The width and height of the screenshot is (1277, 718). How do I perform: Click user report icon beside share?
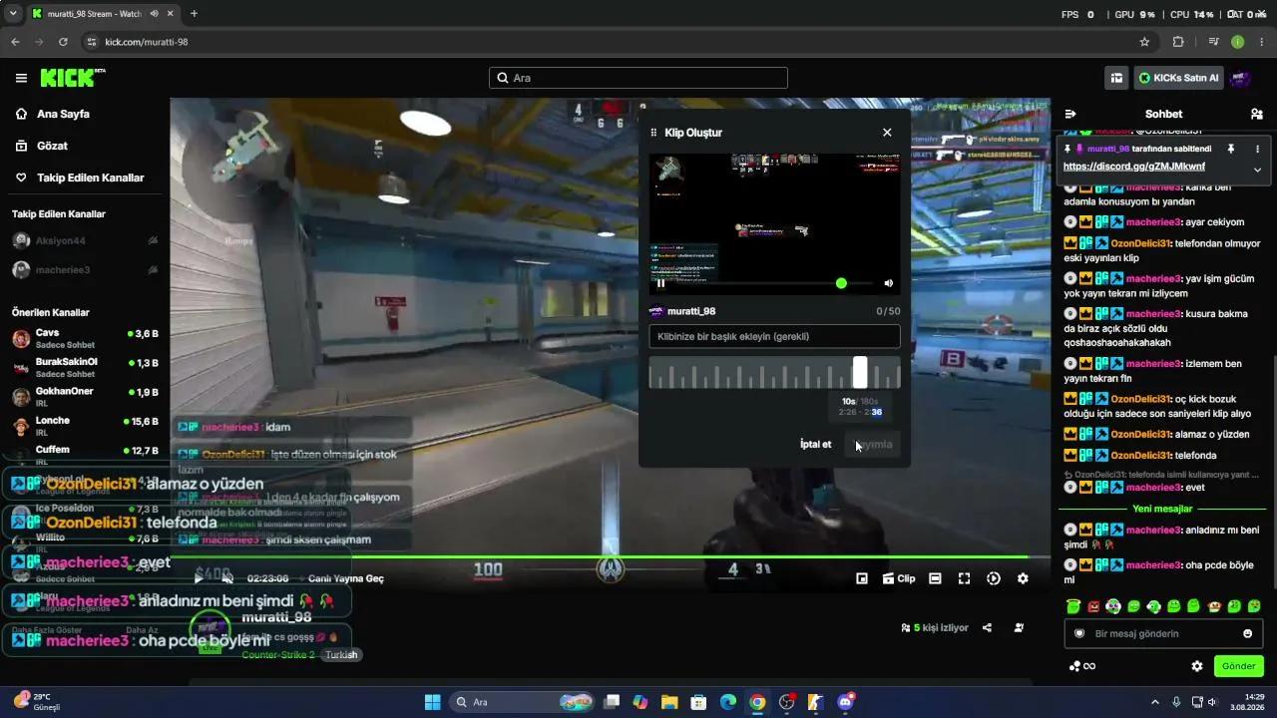[x=1019, y=627]
